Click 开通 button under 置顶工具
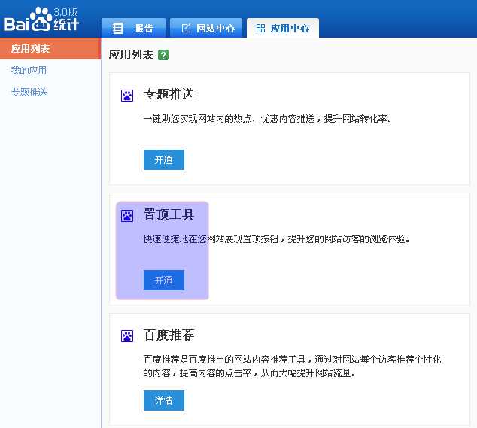 tap(164, 280)
